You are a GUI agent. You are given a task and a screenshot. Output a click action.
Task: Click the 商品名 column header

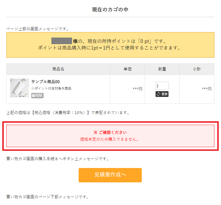[58, 69]
